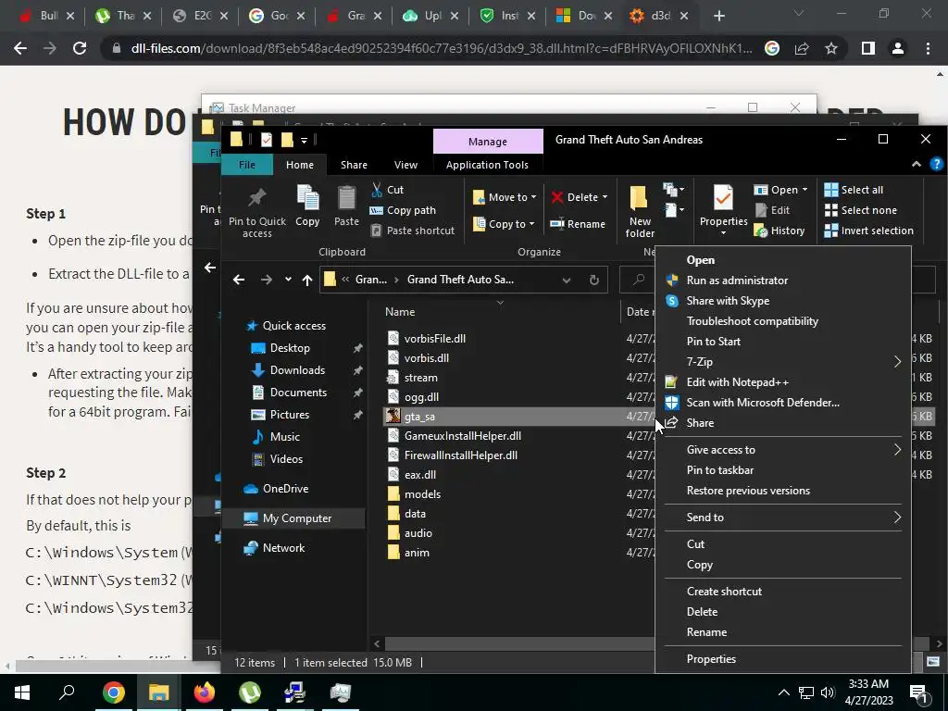This screenshot has width=948, height=711.
Task: Select My Computer in navigation pane
Action: coord(297,518)
